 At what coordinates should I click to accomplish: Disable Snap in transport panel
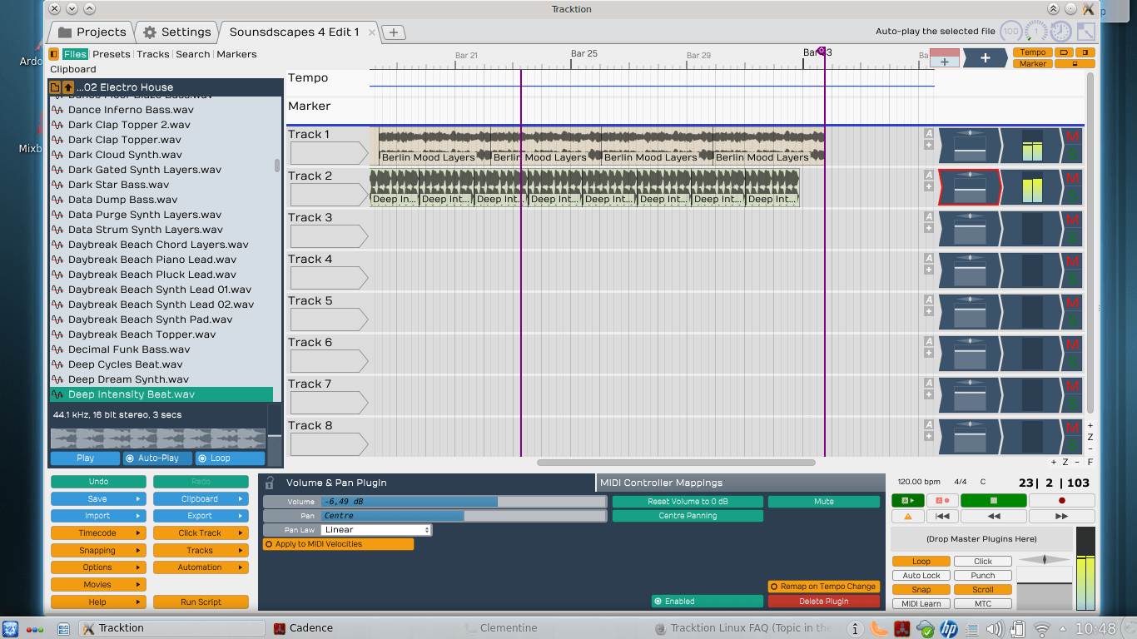coord(921,590)
